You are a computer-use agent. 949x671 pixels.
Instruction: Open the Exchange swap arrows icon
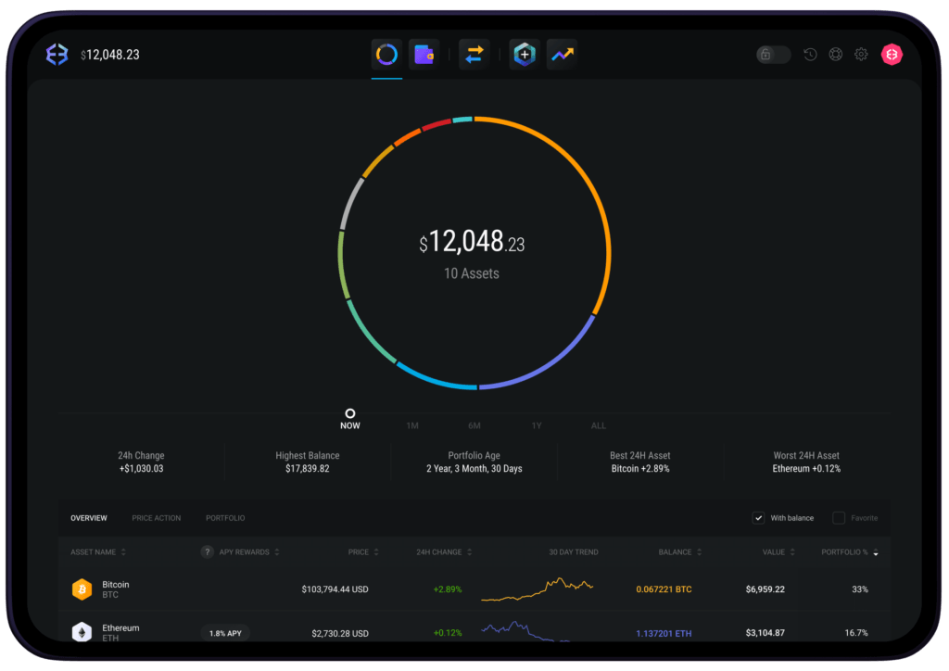coord(474,55)
